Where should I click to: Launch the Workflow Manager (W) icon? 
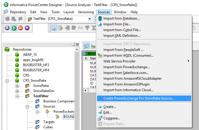(x=21, y=28)
